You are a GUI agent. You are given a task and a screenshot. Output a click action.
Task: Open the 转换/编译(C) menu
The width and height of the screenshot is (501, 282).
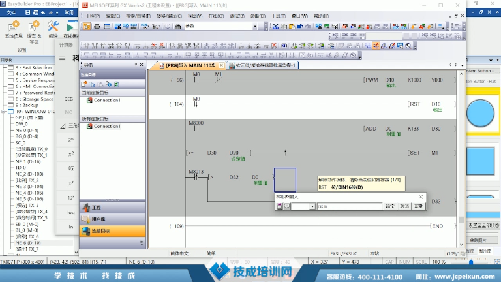point(169,16)
